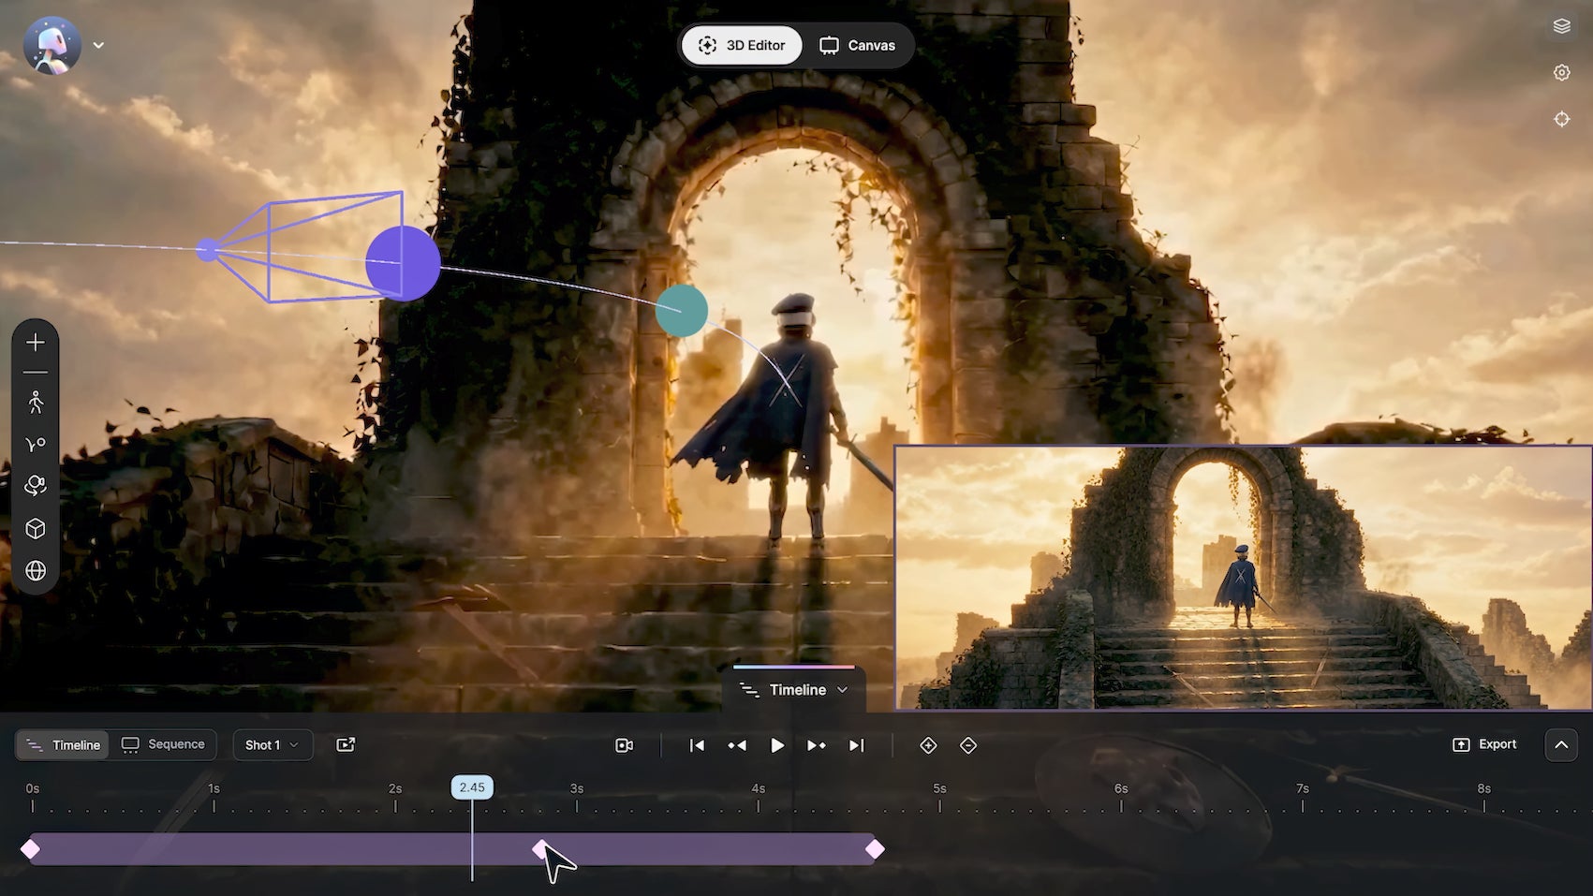The width and height of the screenshot is (1593, 896).
Task: Select the teal path point sphere
Action: point(681,311)
